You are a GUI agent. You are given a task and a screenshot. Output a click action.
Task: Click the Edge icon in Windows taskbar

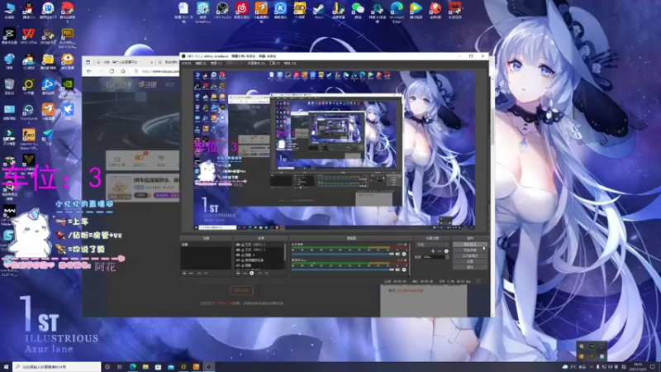pos(133,367)
